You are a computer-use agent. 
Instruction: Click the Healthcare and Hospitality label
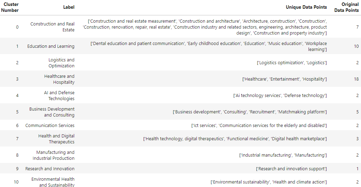[x=59, y=79]
